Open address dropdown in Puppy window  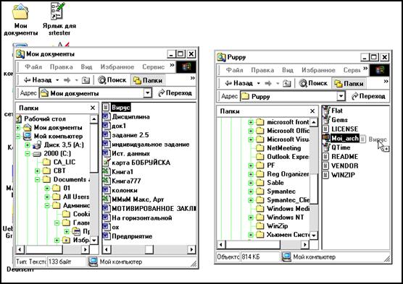click(341, 96)
